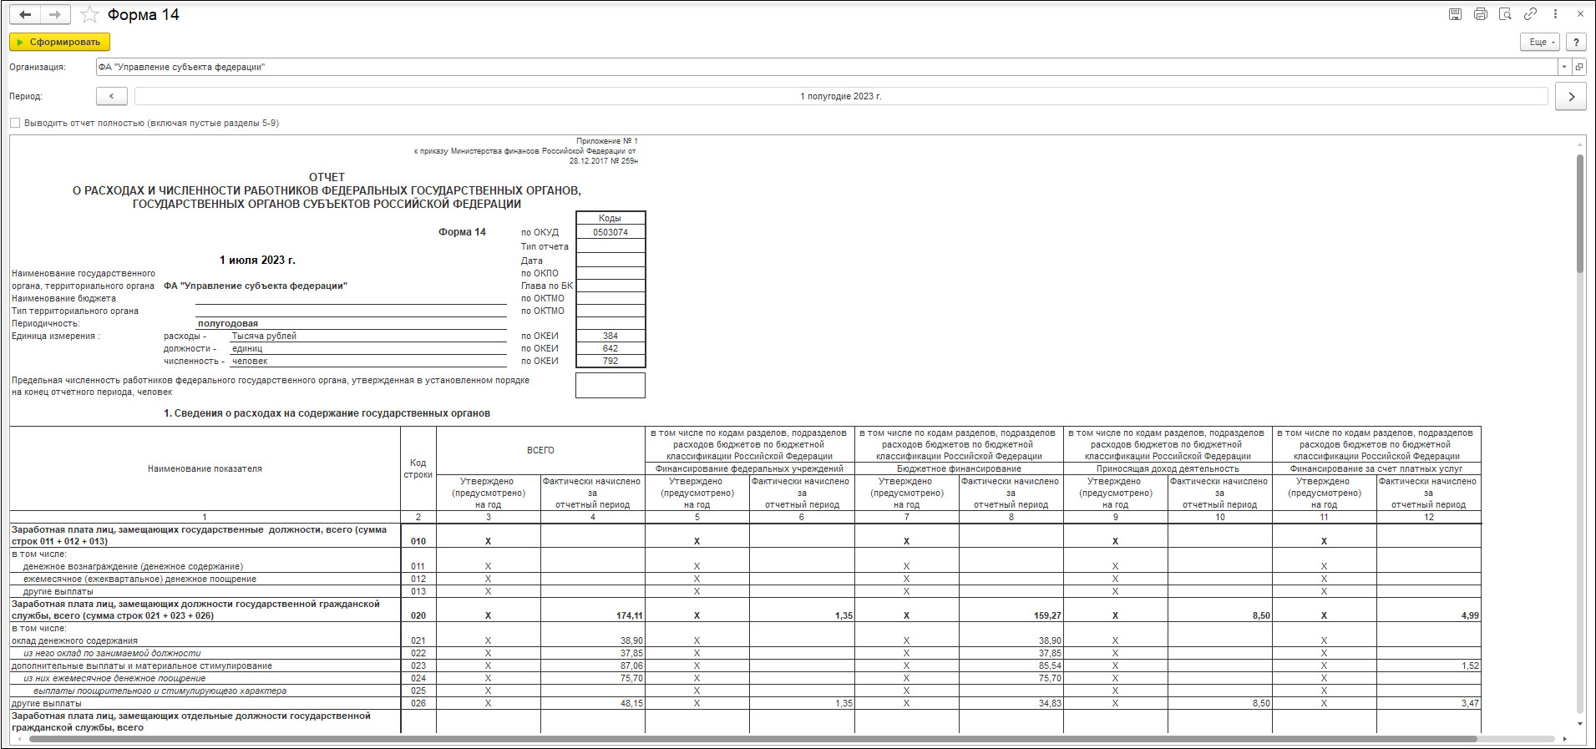Select the header Финансирование федеральных учреждений
1596x749 pixels.
(x=749, y=468)
